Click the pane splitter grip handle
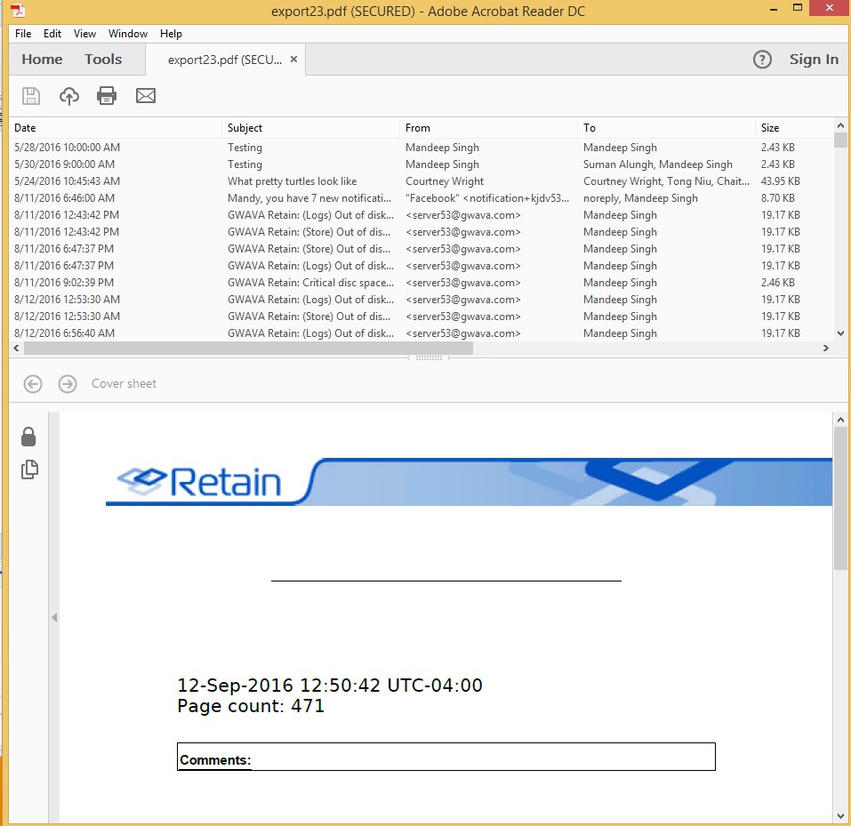The width and height of the screenshot is (851, 826). 429,357
